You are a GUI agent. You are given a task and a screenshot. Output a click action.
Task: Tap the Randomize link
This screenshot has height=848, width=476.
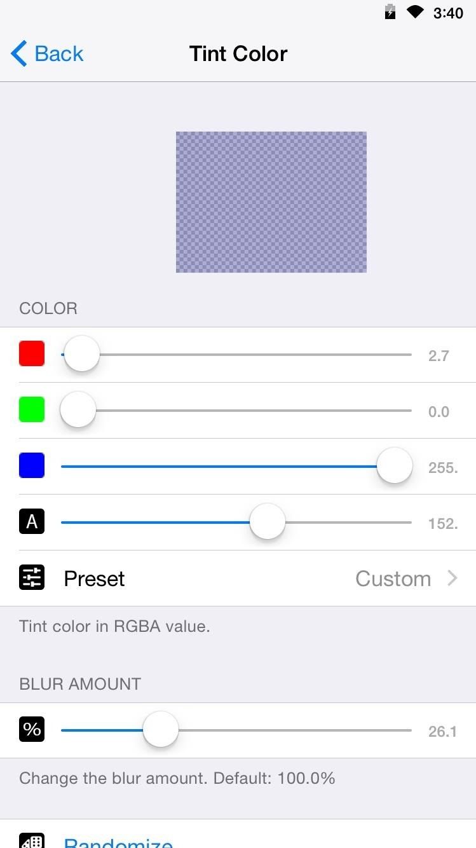pos(118,842)
